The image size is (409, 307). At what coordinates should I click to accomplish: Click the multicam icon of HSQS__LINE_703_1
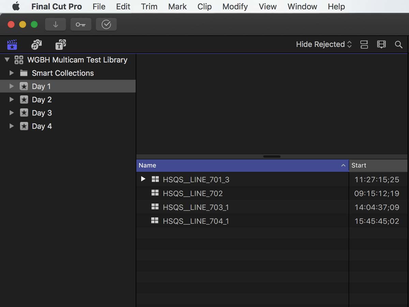click(x=155, y=207)
